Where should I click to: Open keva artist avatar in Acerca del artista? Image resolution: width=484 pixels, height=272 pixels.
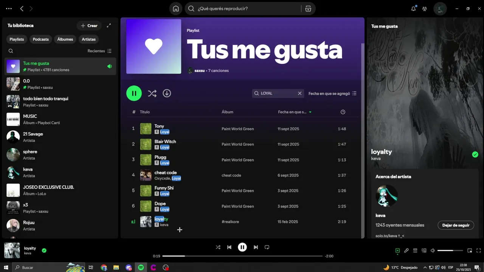[386, 196]
